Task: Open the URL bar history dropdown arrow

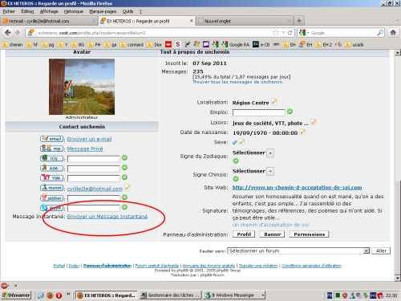Action: click(x=283, y=33)
